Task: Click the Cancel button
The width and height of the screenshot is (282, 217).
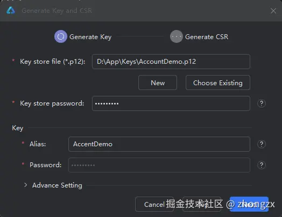Action: pos(154,204)
